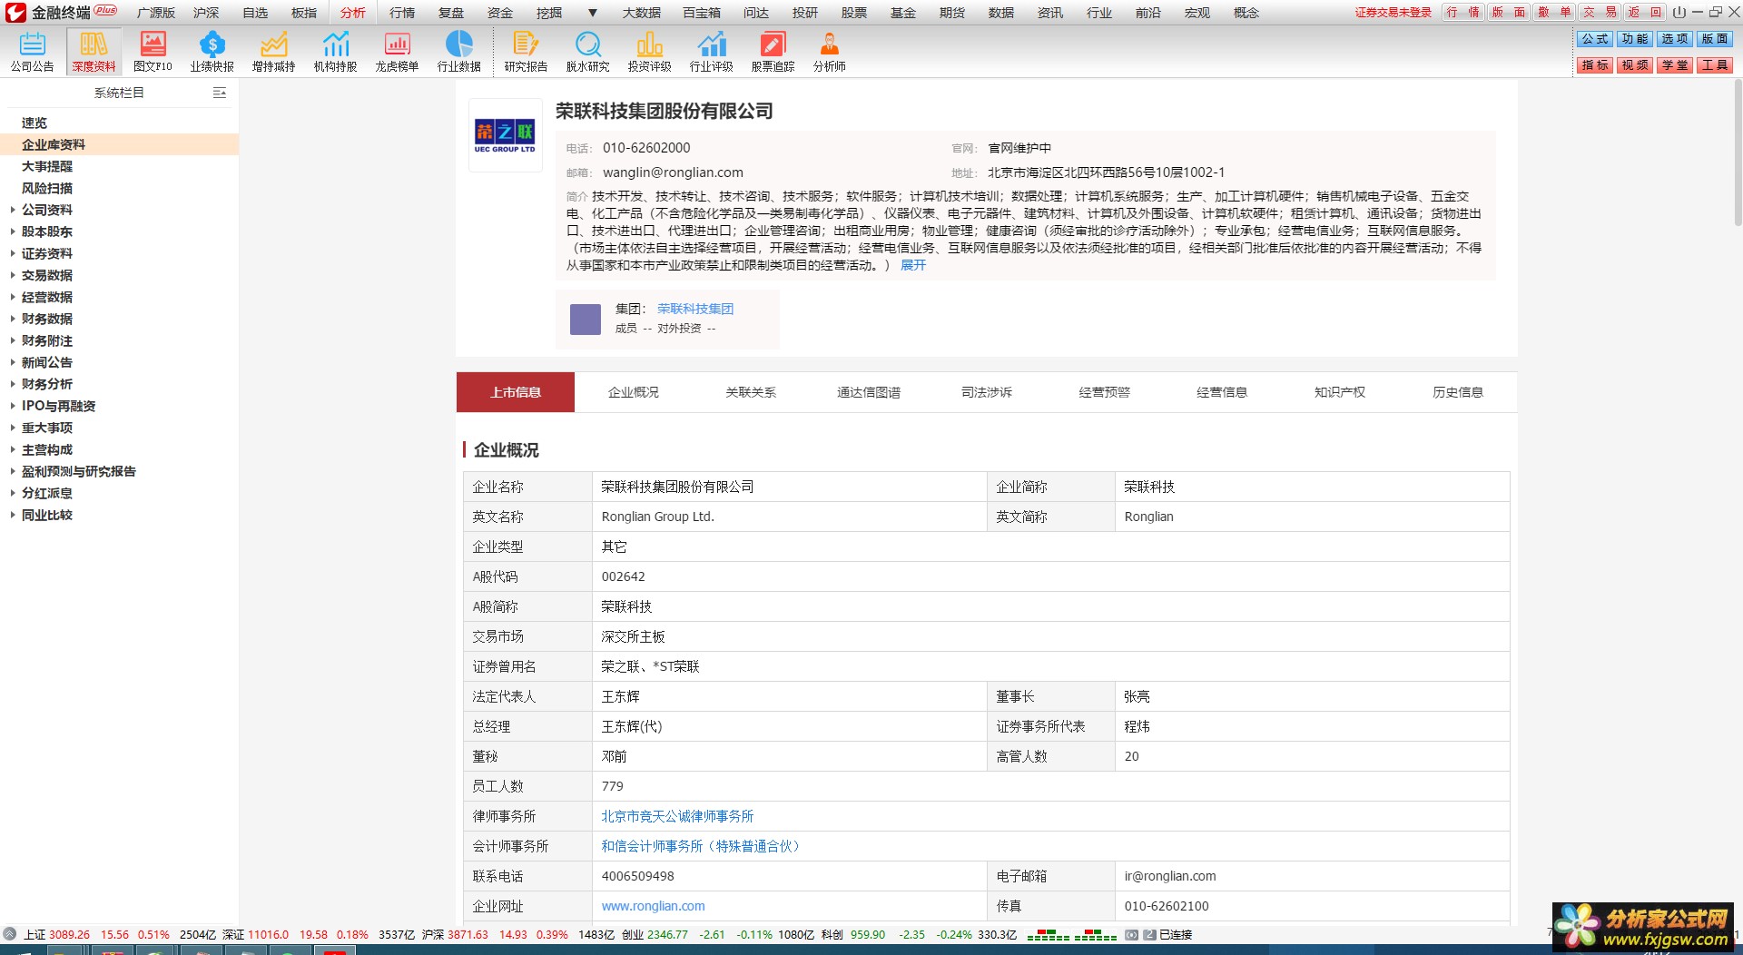Switch to the 历史信息 tab
Screen dimensions: 1743x955
(1458, 392)
